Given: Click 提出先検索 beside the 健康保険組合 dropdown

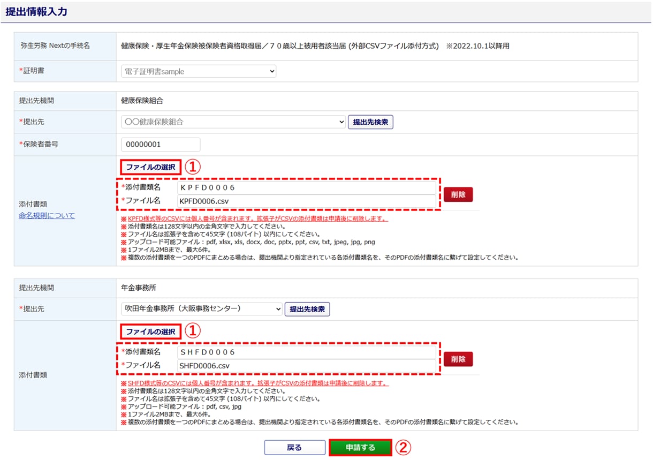Looking at the screenshot, I should pos(370,122).
